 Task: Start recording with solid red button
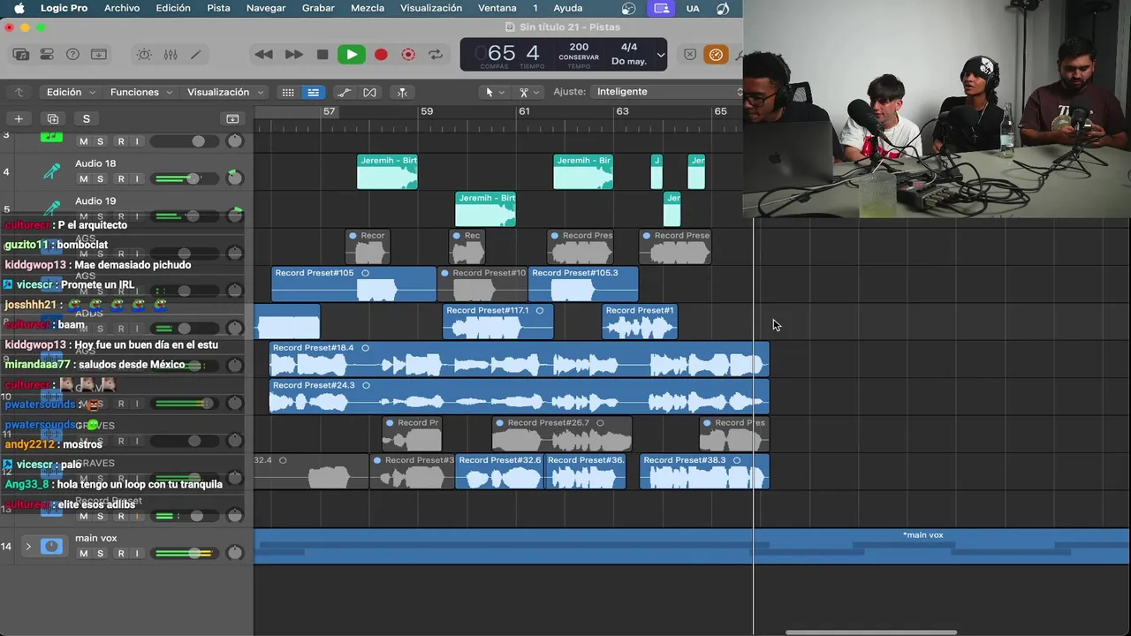tap(381, 55)
